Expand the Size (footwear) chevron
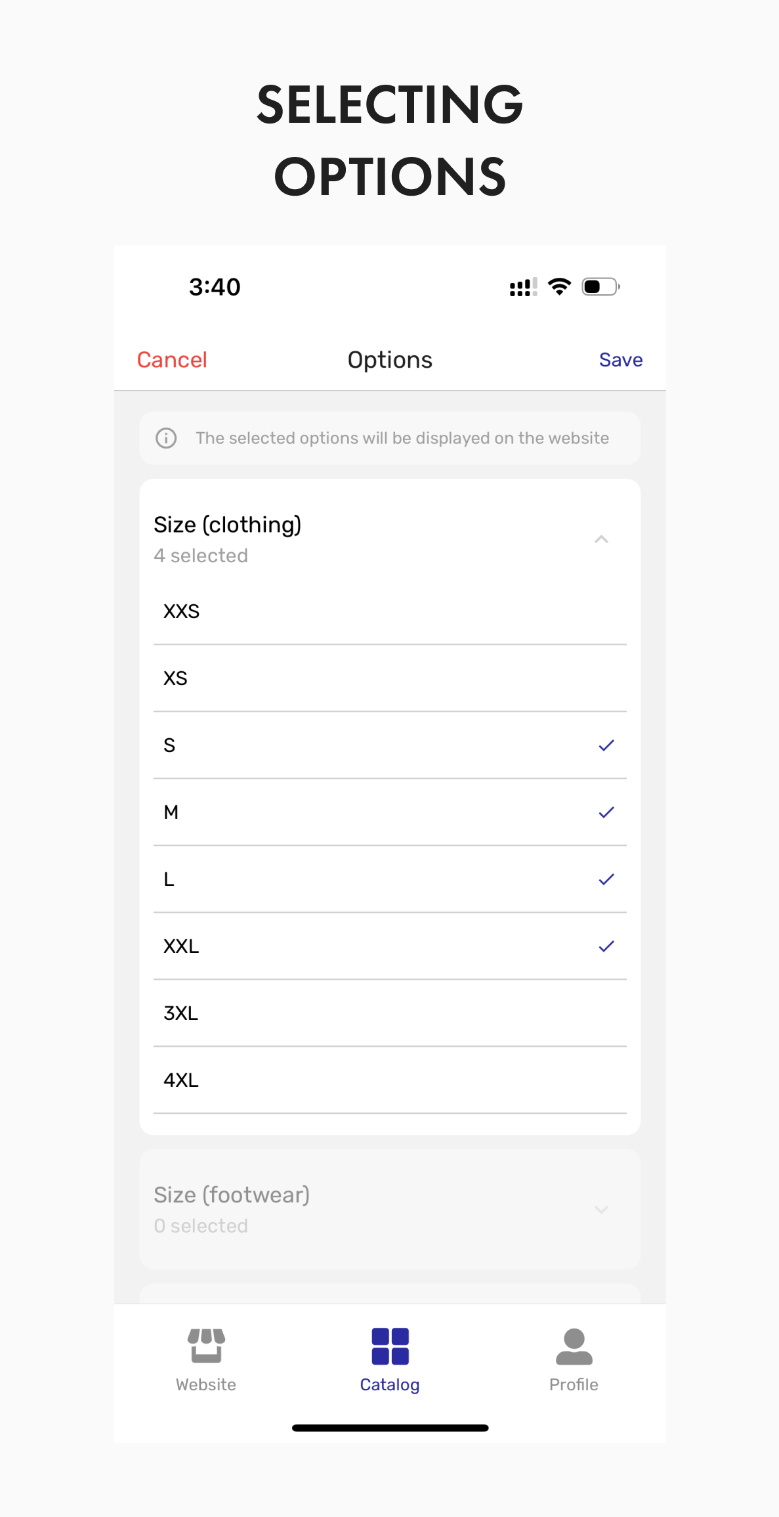Viewport: 779px width, 1517px height. 600,1209
